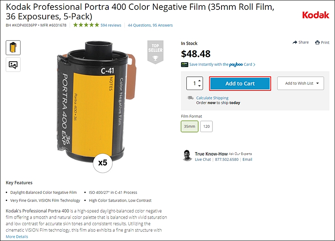Open 44 Questions, 95 Answers link
This screenshot has width=335, height=241.
150,25
